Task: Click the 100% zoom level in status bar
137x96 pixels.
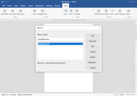Action: 122,95
